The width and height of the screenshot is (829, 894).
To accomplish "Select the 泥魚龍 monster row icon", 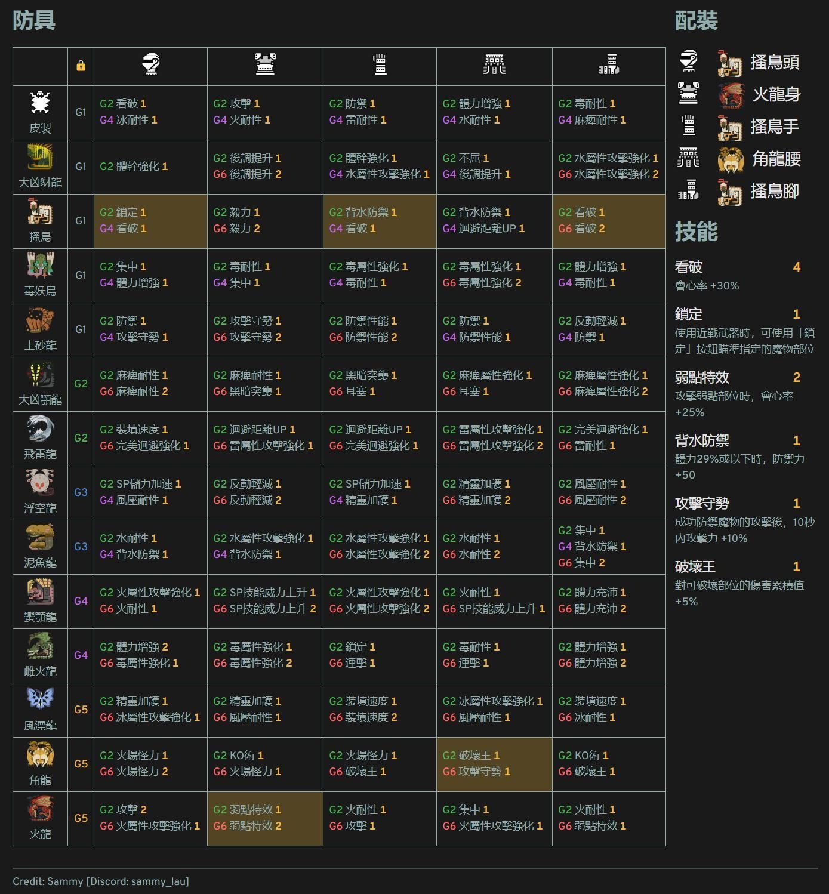I will coord(40,538).
